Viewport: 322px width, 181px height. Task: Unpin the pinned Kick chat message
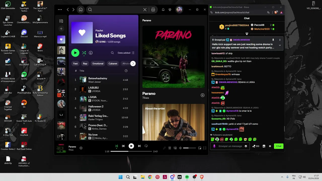273,40
